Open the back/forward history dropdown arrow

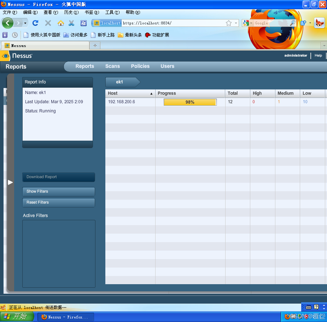[x=25, y=23]
